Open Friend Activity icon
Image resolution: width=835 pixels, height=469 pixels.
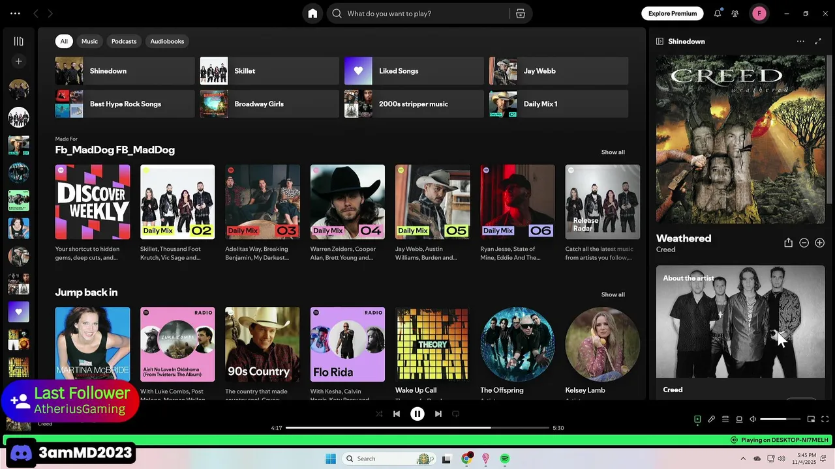pyautogui.click(x=735, y=14)
